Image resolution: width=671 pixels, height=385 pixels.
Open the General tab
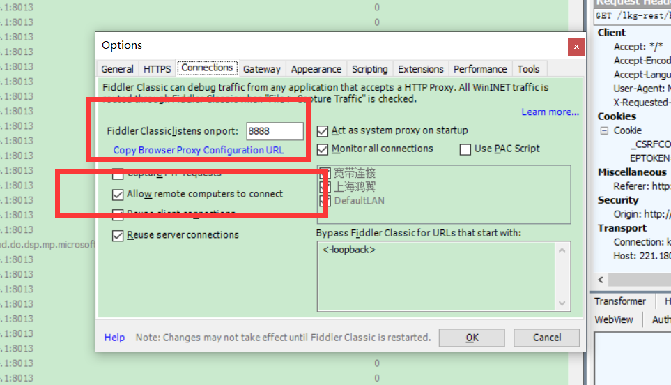point(117,69)
